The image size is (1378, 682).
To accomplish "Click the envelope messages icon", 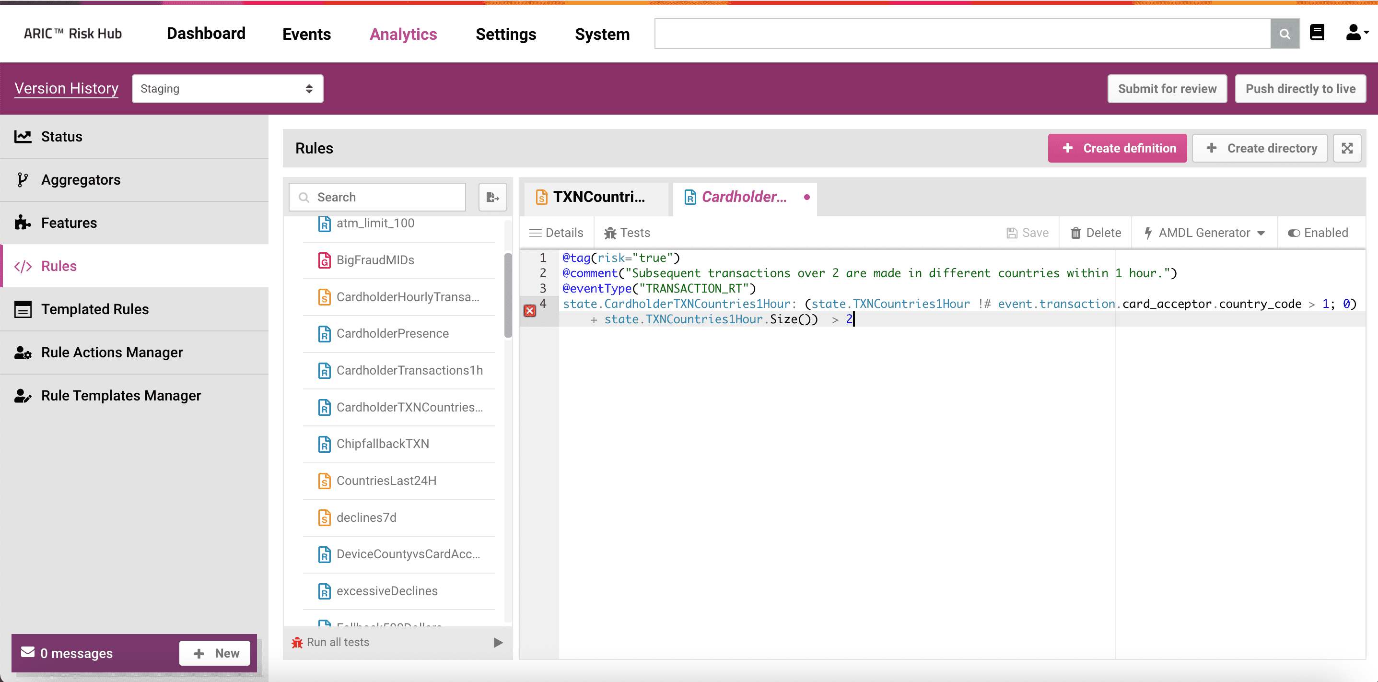I will click(28, 653).
